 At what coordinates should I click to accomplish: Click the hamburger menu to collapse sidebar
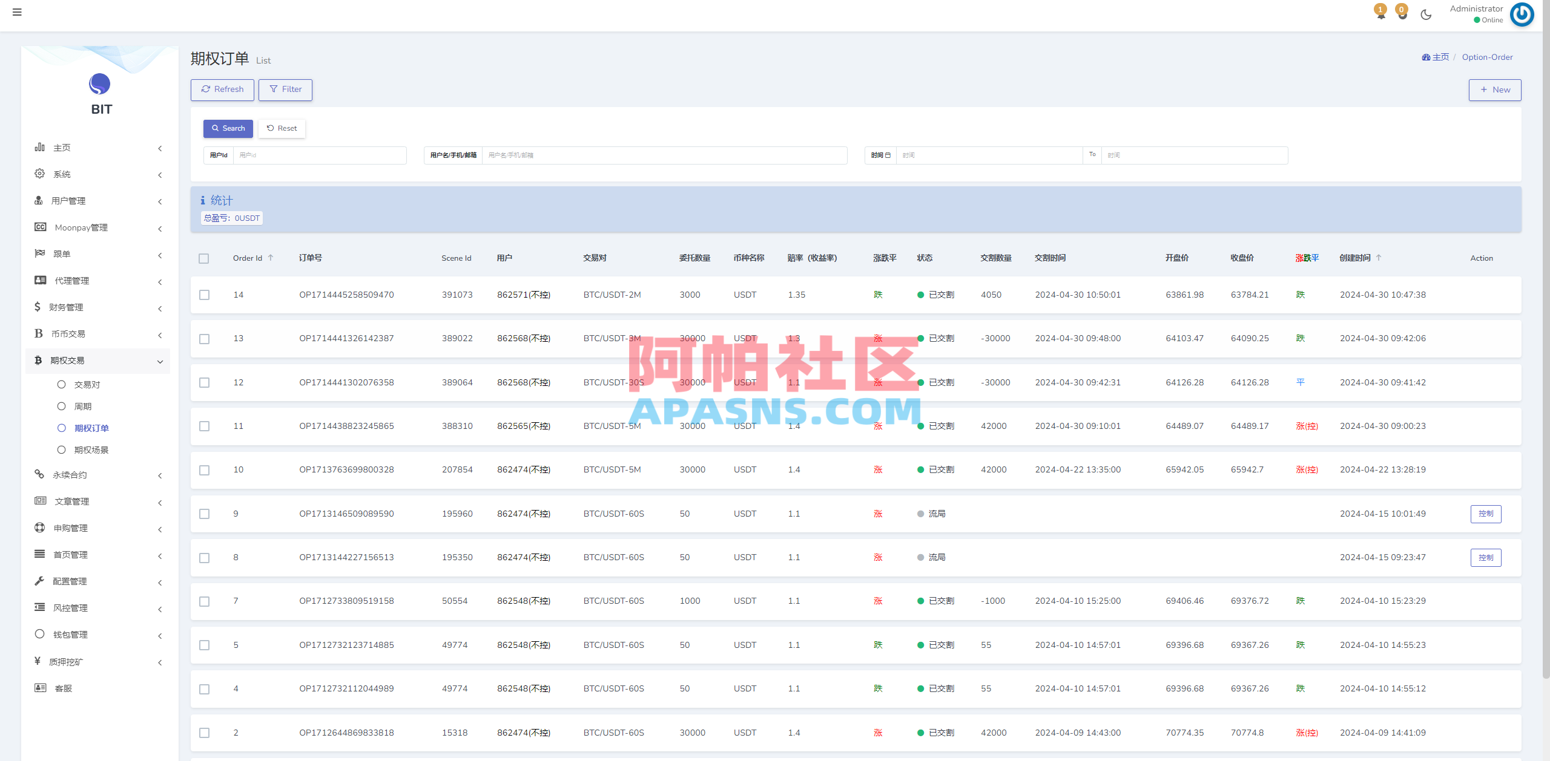pos(17,12)
